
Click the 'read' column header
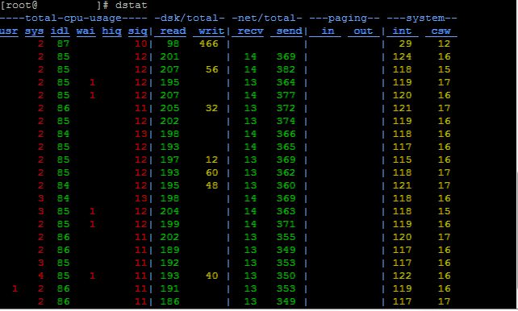click(173, 31)
